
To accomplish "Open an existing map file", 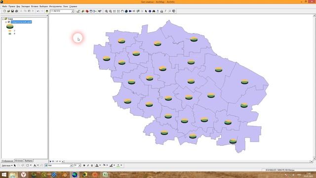I will [8, 11].
